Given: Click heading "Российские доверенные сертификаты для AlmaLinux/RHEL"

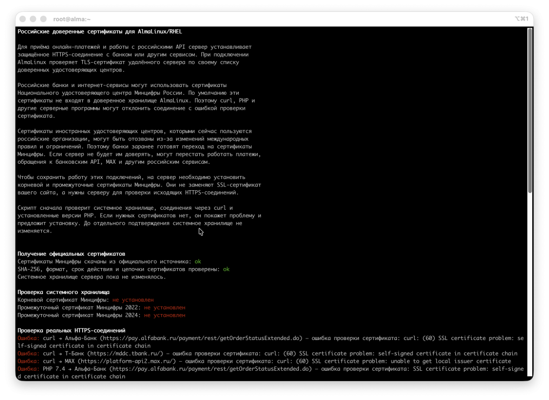Looking at the screenshot, I should (100, 31).
